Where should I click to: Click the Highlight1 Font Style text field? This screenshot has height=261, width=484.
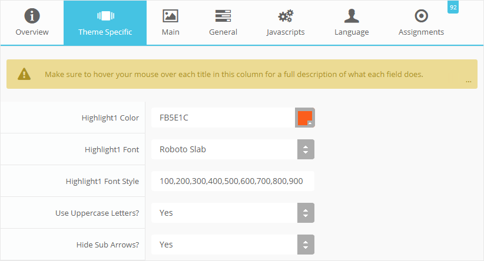pos(233,181)
